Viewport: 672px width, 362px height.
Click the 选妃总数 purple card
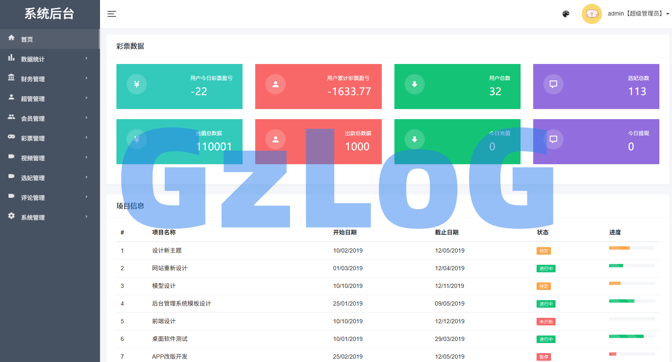(x=596, y=86)
